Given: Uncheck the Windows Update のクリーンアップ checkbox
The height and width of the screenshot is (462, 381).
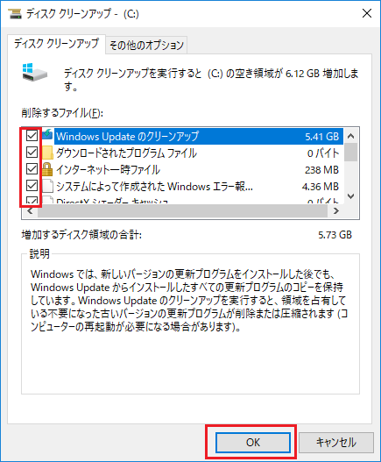Looking at the screenshot, I should coord(32,136).
